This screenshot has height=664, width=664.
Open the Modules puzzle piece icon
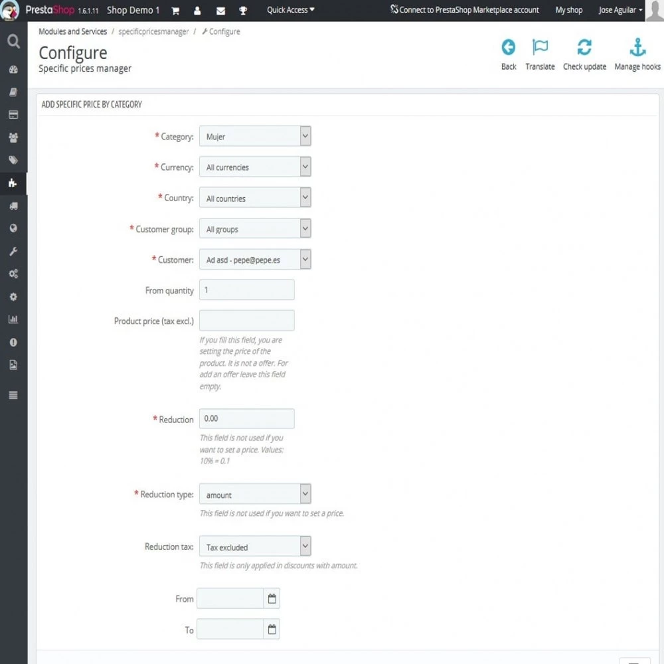[x=12, y=183]
